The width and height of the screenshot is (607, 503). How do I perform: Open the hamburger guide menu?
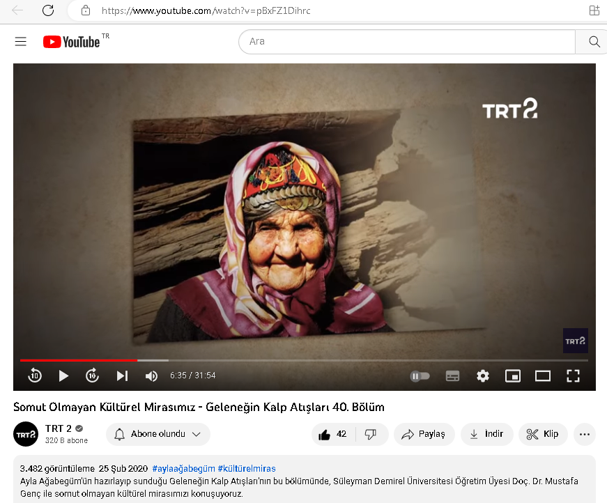[x=21, y=42]
